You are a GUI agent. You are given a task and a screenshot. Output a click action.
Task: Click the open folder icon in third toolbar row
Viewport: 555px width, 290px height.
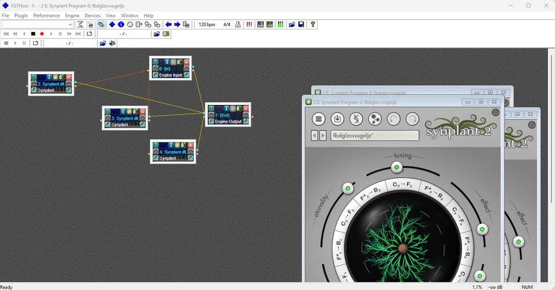point(103,43)
